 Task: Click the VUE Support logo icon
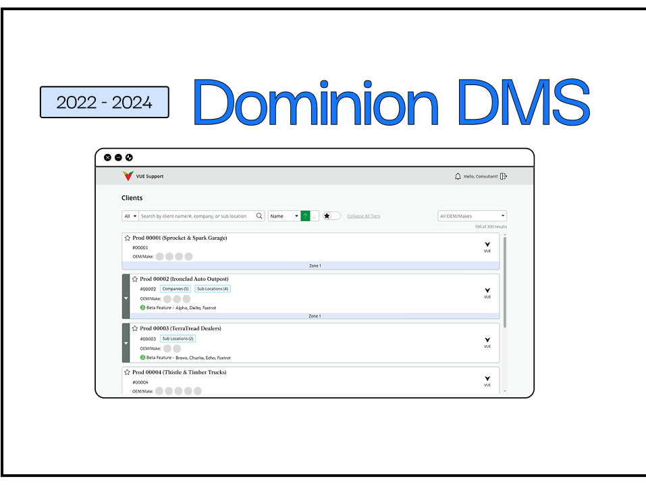128,176
